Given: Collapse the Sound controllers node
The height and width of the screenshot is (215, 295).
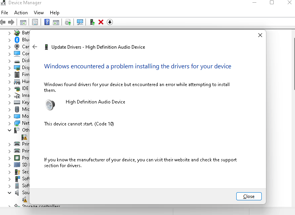Looking at the screenshot, I should (9, 193).
